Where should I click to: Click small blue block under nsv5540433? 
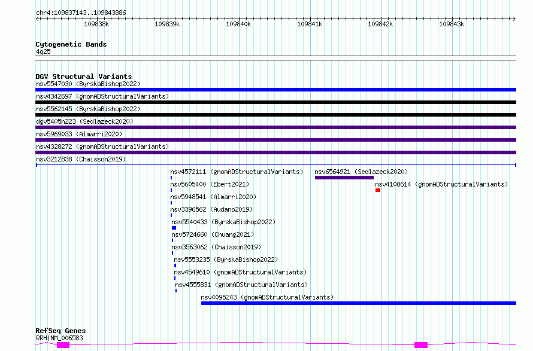[x=174, y=228]
